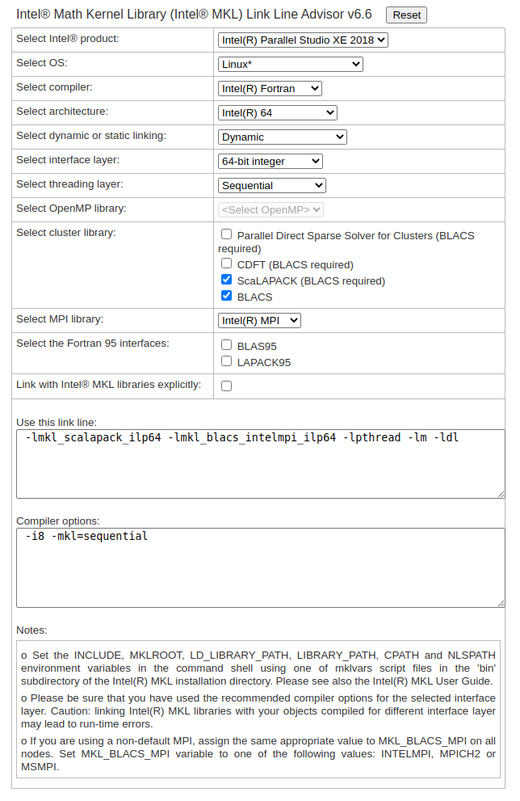Image resolution: width=520 pixels, height=801 pixels.
Task: Open the interface layer dropdown showing 64-bit integer
Action: 270,162
